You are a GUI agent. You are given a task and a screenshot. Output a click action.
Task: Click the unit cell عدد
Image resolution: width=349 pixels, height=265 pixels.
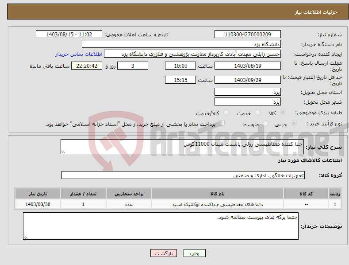pos(129,204)
